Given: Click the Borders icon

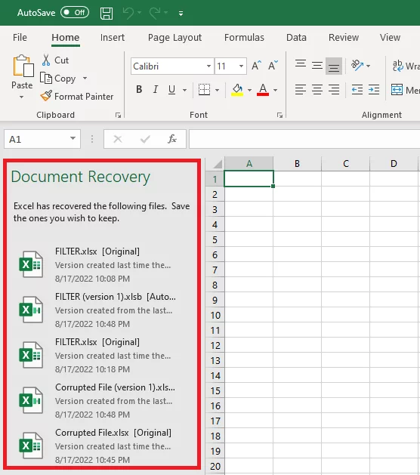Looking at the screenshot, I should coord(204,89).
